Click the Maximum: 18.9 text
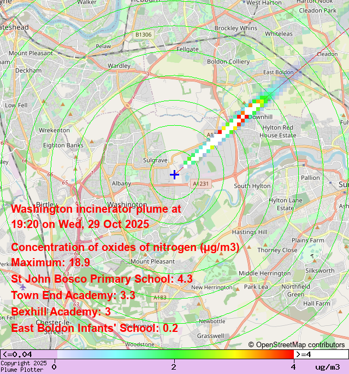This screenshot has width=349, height=374. (x=50, y=262)
